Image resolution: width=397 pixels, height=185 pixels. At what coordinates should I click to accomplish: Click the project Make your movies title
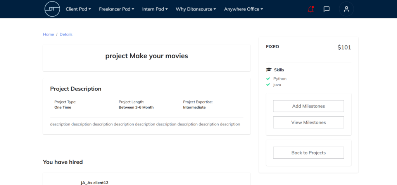147,56
